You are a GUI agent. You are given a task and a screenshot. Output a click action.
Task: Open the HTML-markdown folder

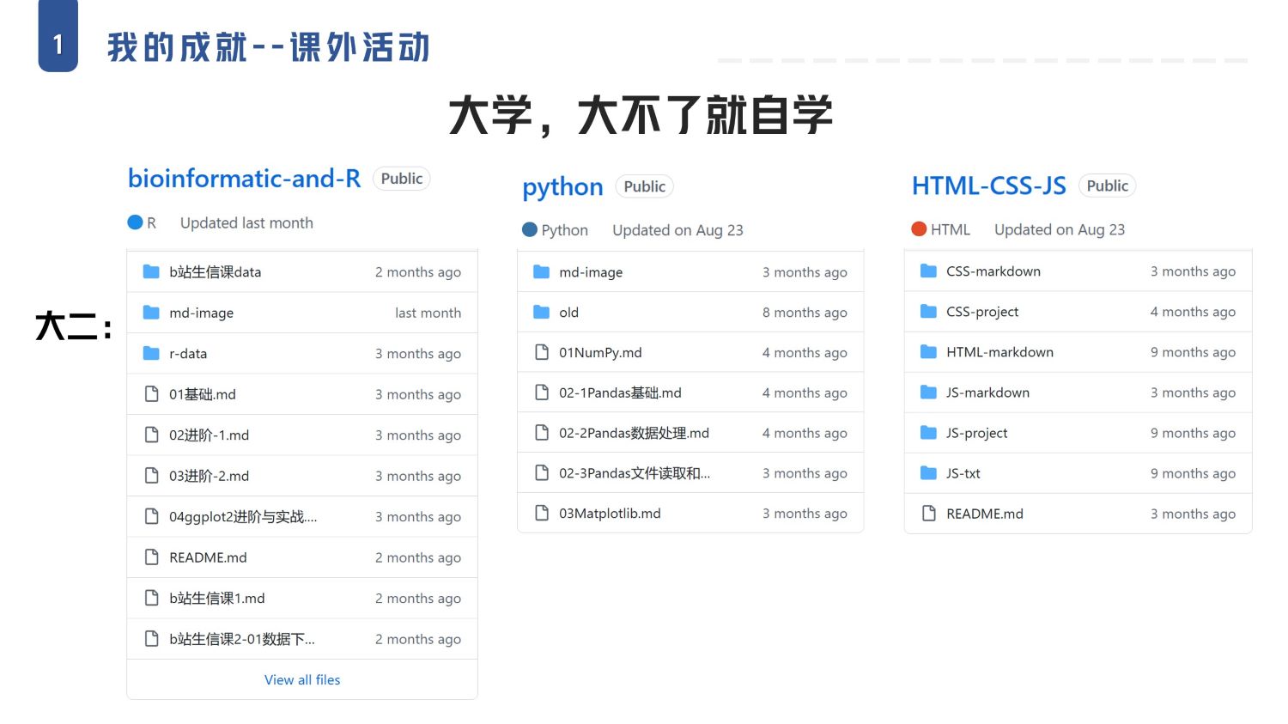click(999, 352)
